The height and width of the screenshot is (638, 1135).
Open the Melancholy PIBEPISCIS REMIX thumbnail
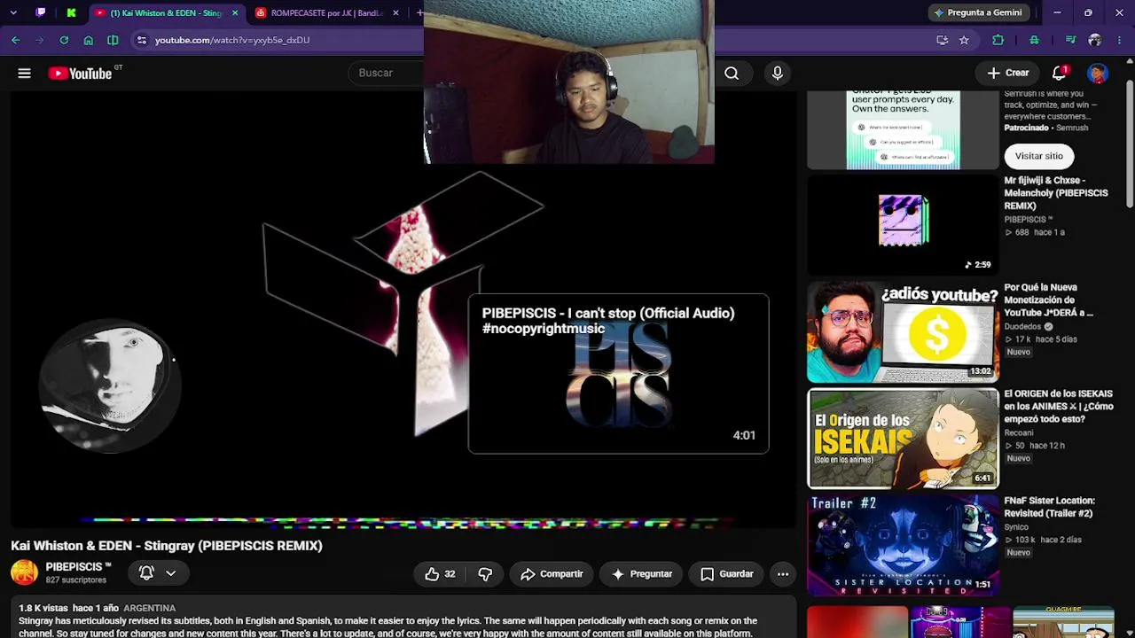903,224
